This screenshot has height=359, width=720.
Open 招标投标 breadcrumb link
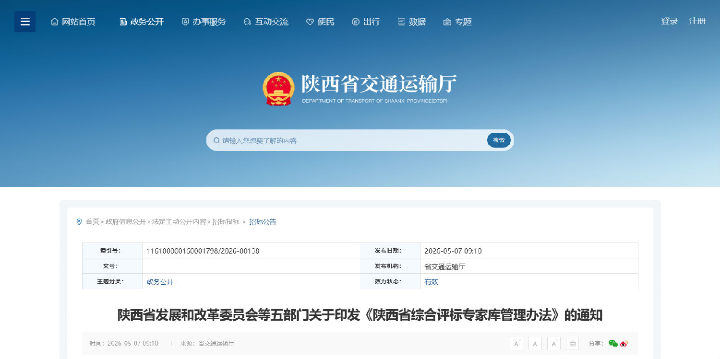click(226, 222)
